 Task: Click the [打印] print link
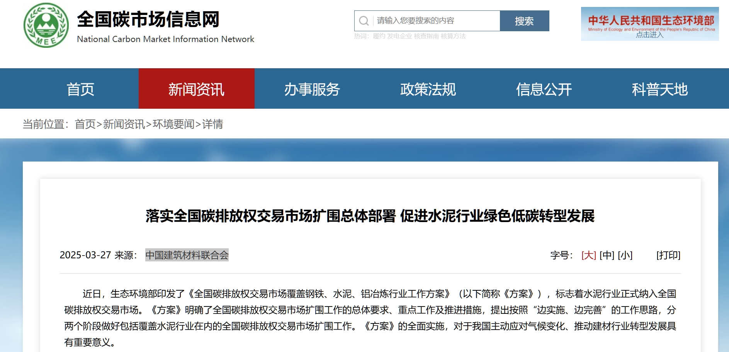click(668, 255)
